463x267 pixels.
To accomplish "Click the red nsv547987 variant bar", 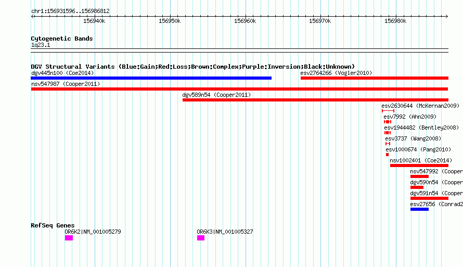I will (239, 89).
